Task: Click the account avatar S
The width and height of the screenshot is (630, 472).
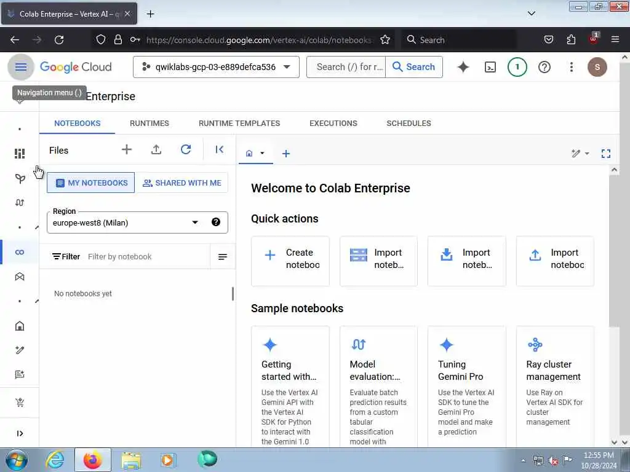Action: pyautogui.click(x=597, y=67)
